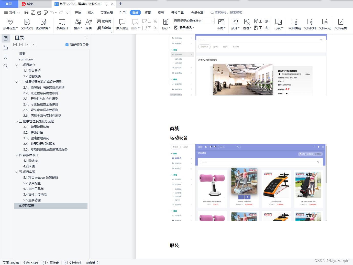Open 字数统计 word count tool
Screen dimensions: 353x265
point(62,24)
